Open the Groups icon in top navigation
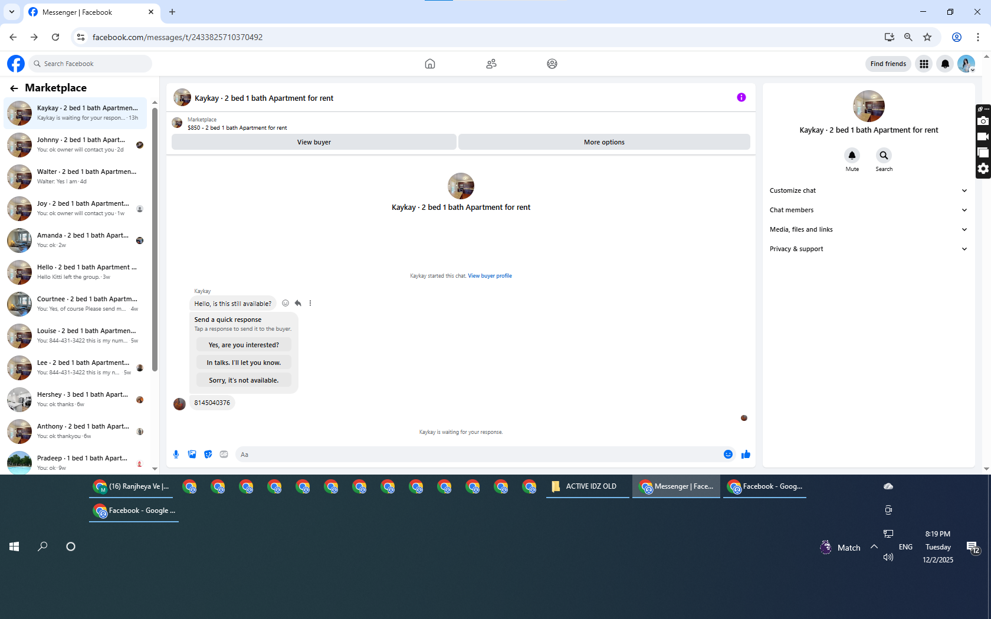The width and height of the screenshot is (991, 619). [552, 64]
